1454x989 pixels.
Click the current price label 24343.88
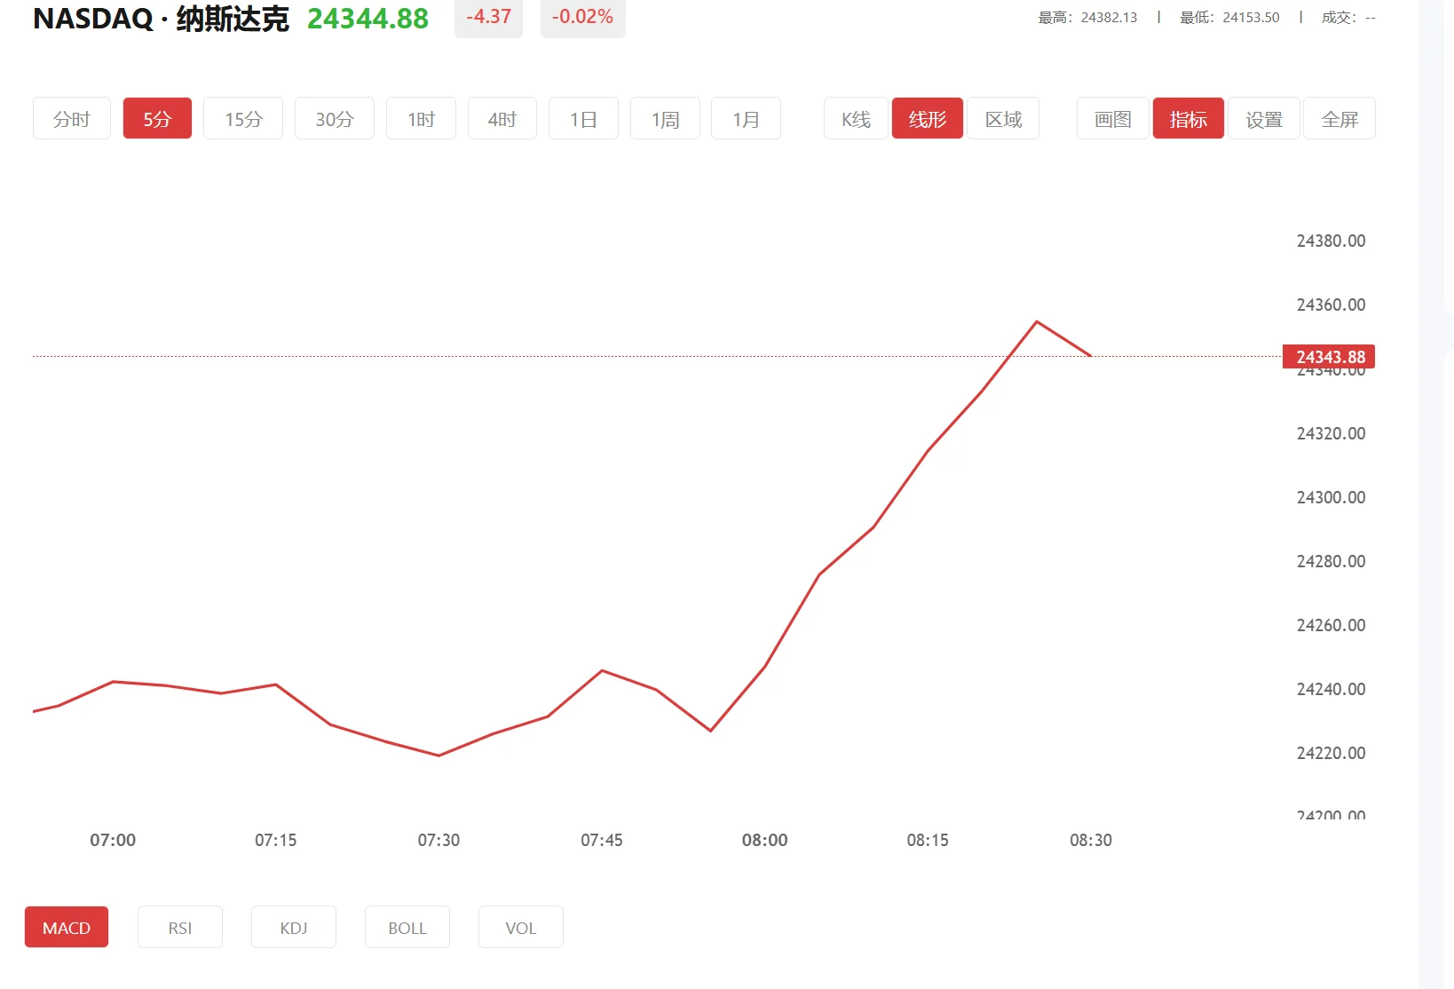click(1328, 356)
